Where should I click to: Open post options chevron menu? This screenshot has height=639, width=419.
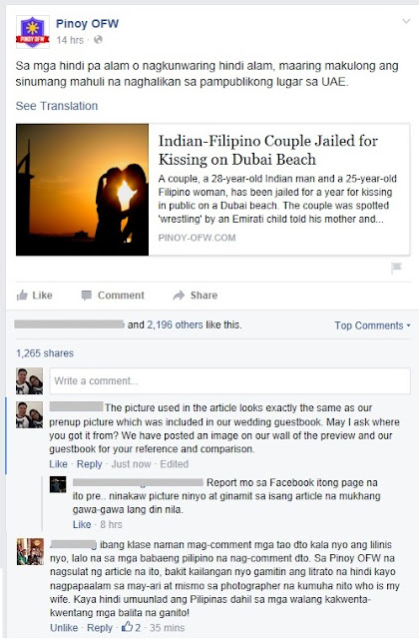click(406, 21)
